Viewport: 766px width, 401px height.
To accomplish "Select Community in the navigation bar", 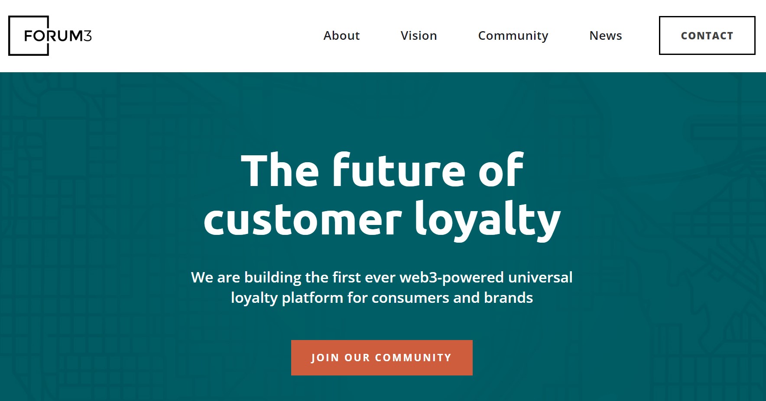I will [x=513, y=35].
